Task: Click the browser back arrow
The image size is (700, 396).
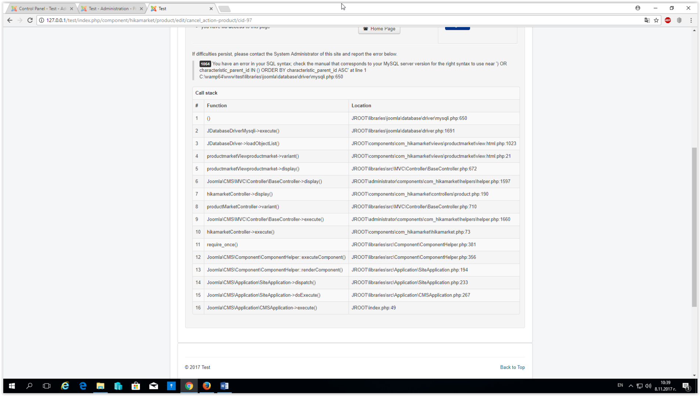Action: coord(10,20)
